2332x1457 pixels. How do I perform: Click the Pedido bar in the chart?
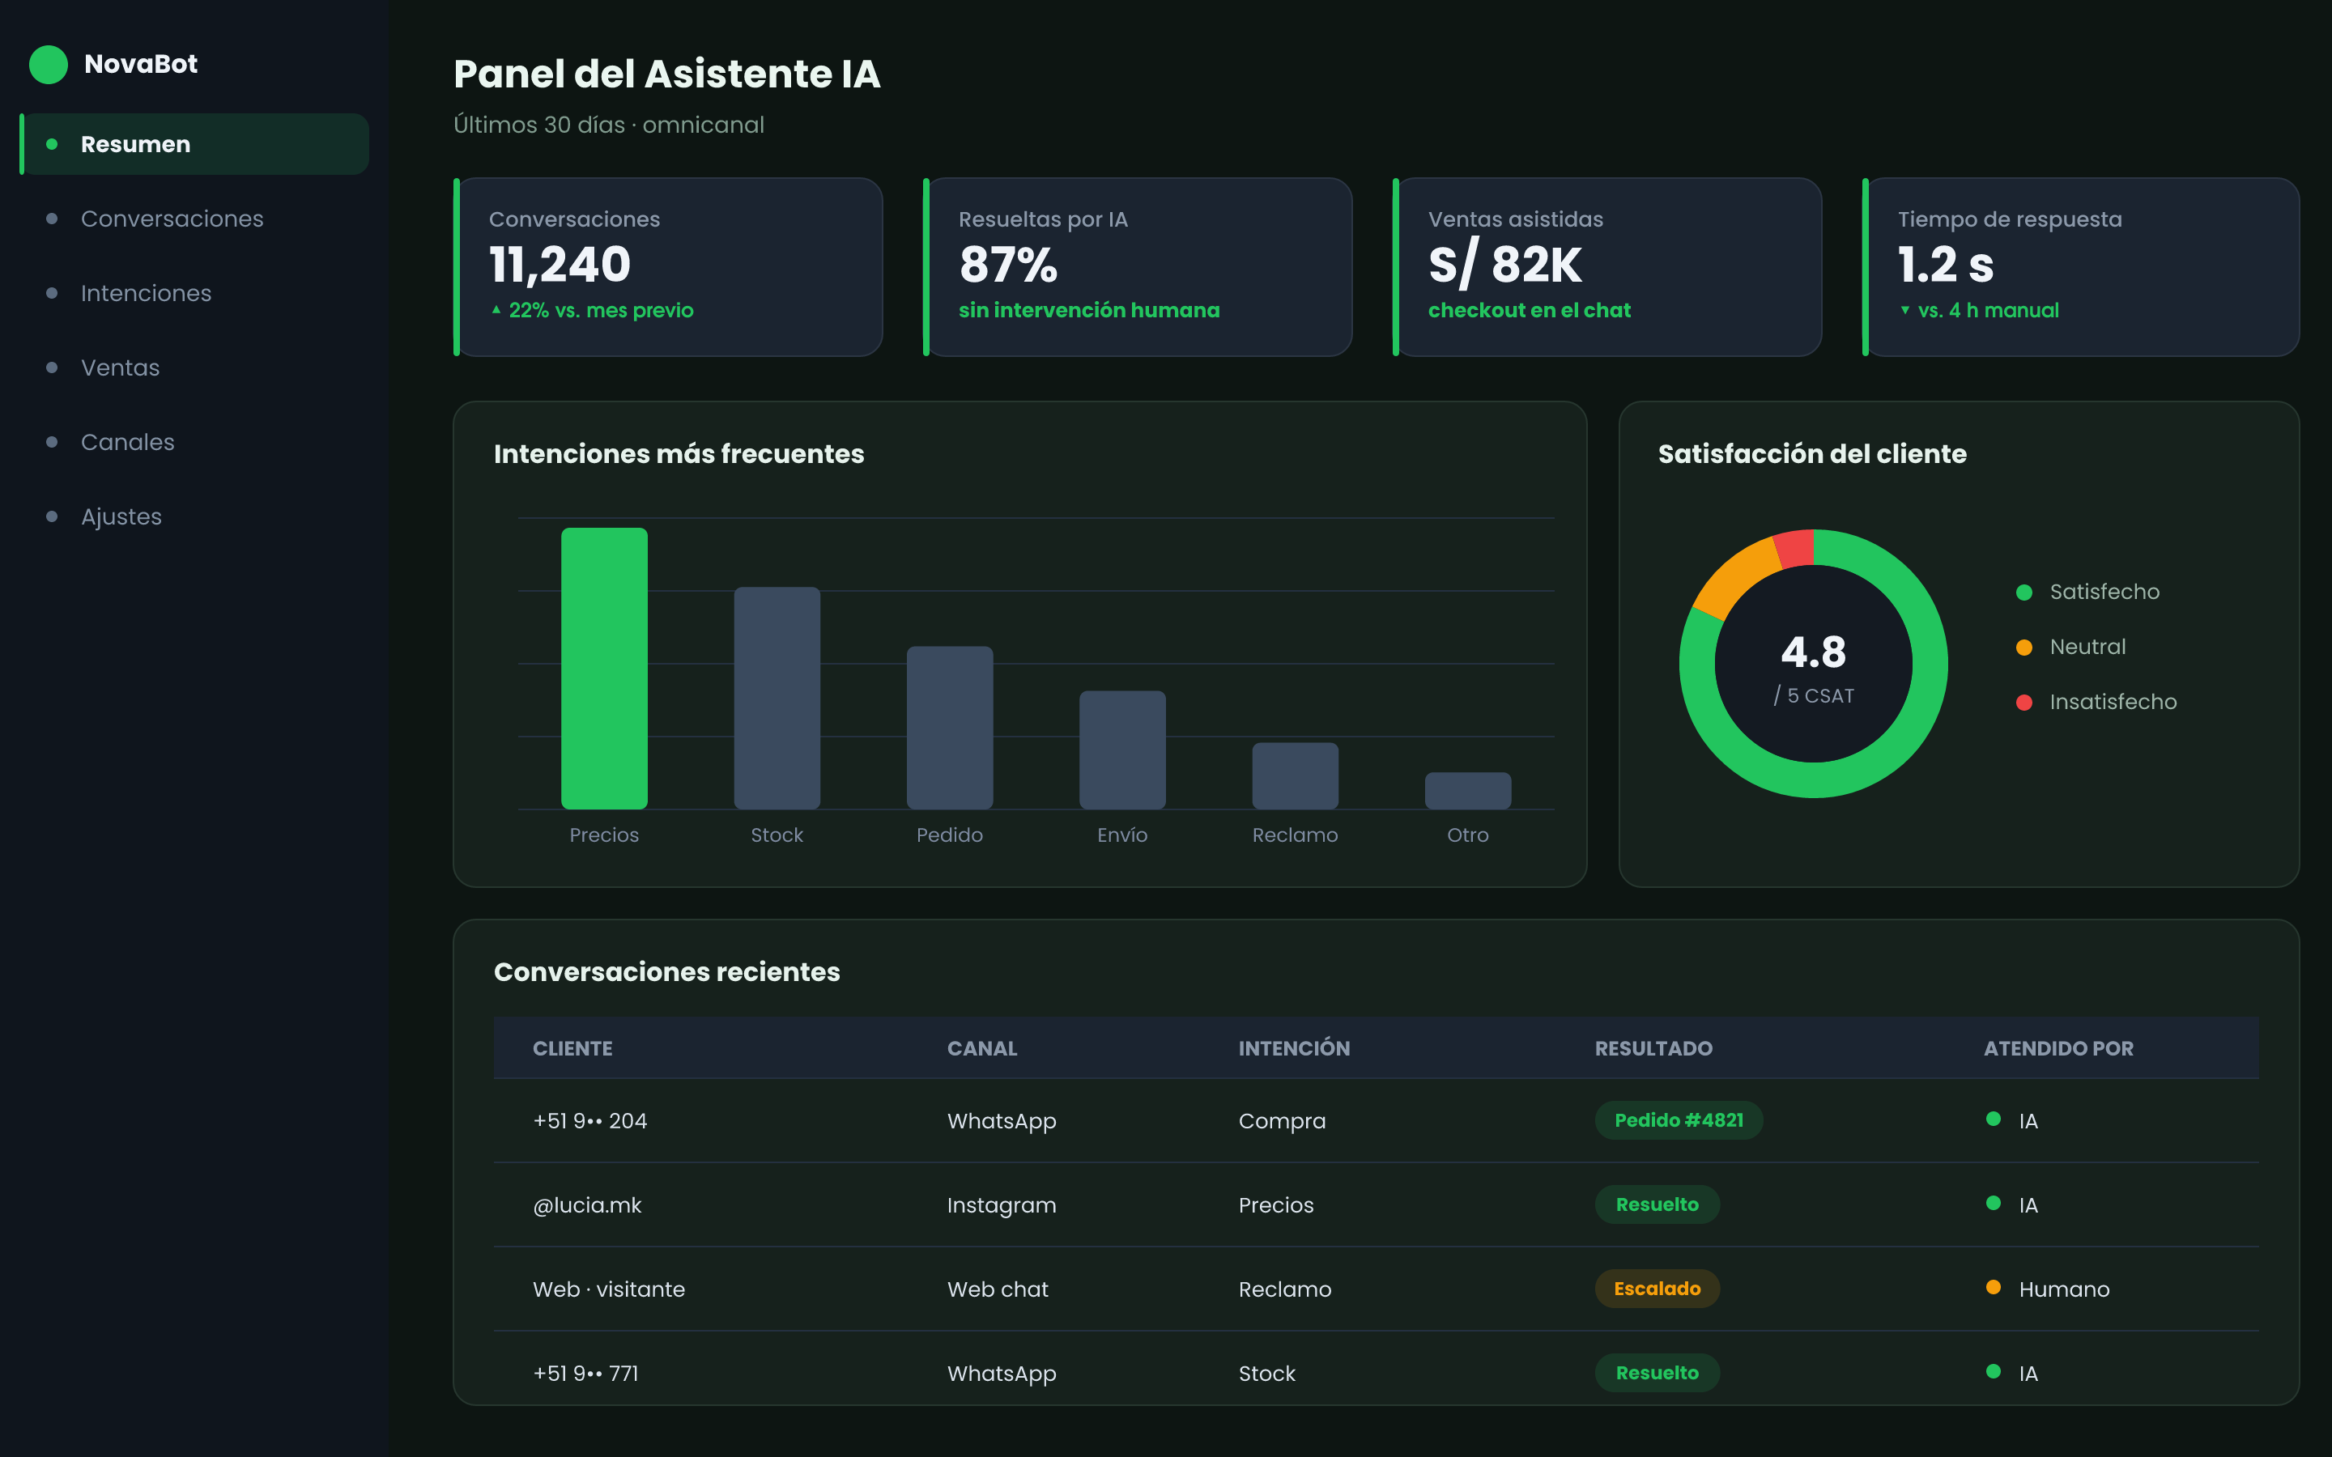tap(949, 728)
